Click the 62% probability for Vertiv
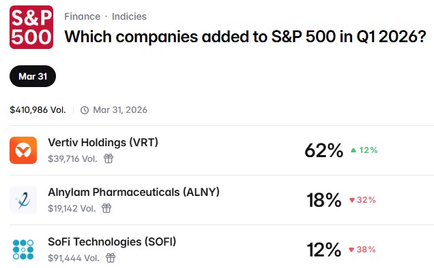 coord(324,150)
